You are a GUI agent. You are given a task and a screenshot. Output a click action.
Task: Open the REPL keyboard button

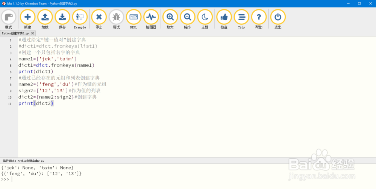pos(133,19)
